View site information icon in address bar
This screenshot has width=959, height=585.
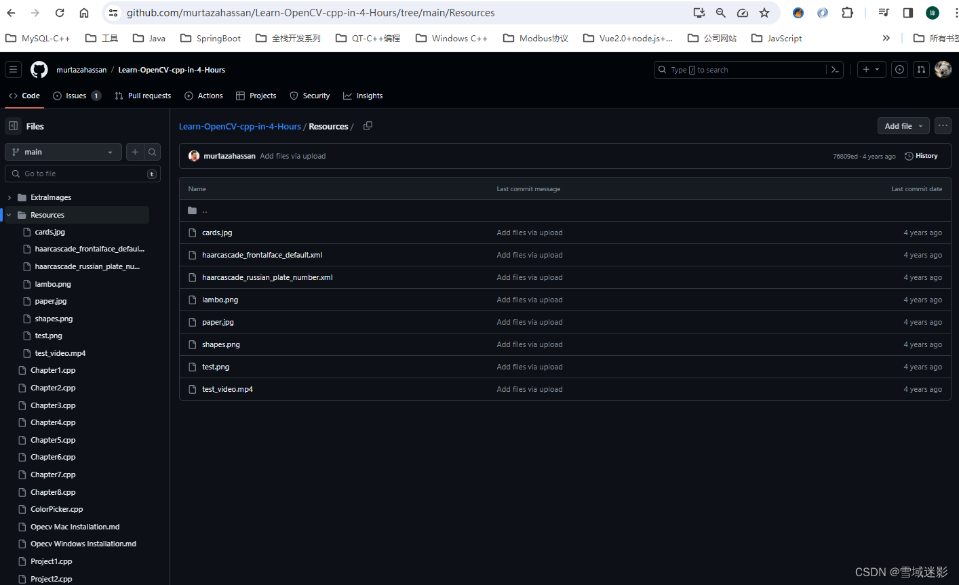[113, 13]
